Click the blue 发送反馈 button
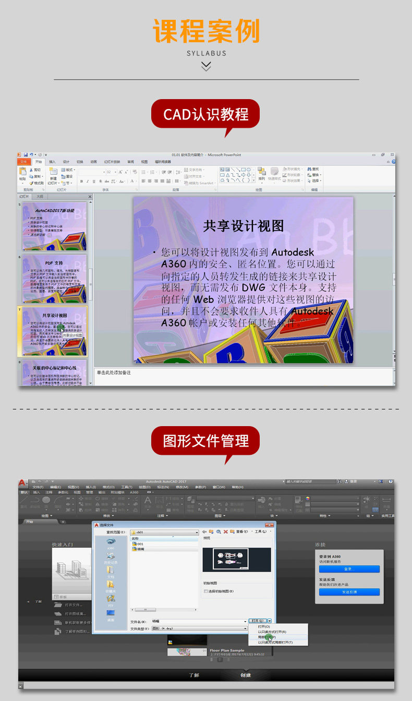The width and height of the screenshot is (412, 701). pos(349,592)
